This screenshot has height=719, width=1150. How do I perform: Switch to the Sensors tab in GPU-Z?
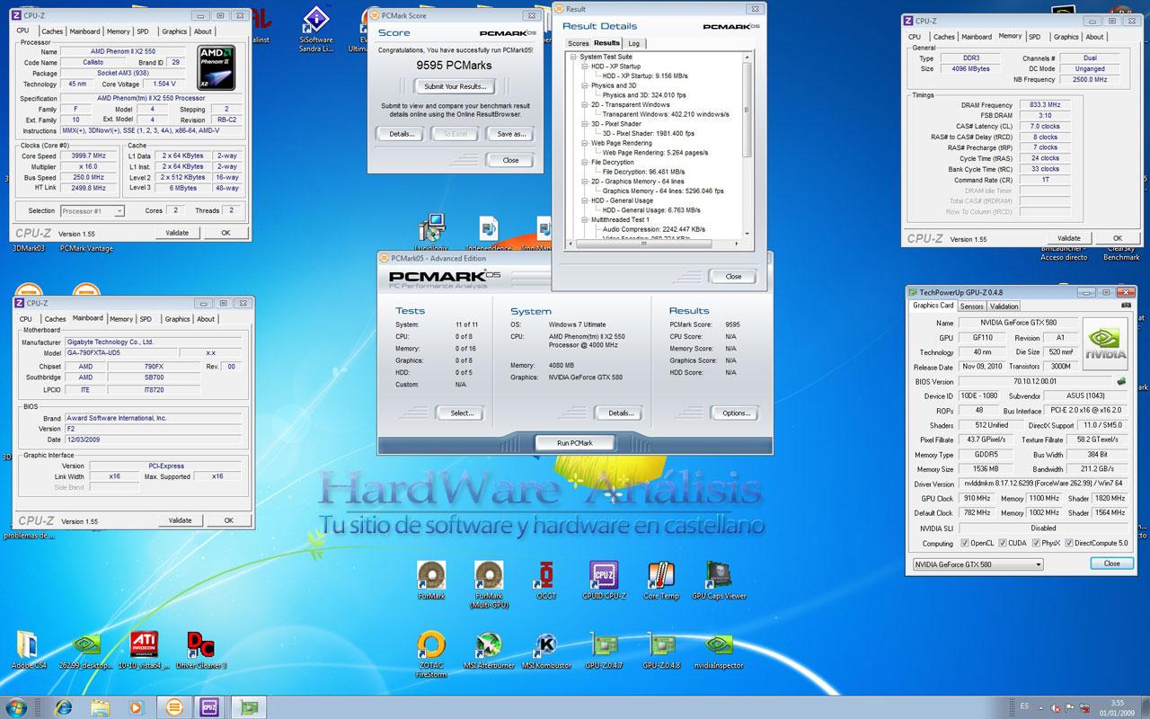click(x=972, y=306)
